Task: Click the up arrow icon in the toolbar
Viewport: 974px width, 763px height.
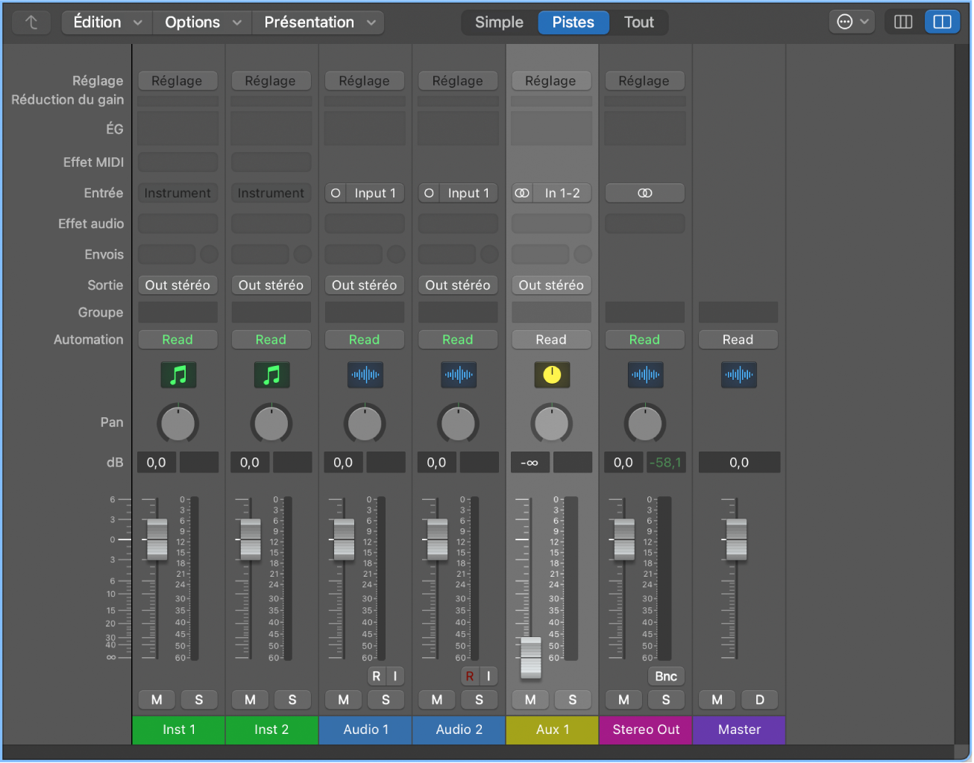Action: tap(31, 22)
